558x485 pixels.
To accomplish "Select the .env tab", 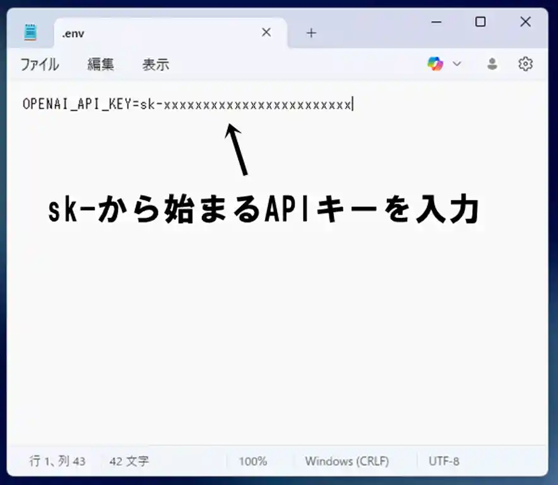I will coord(170,33).
